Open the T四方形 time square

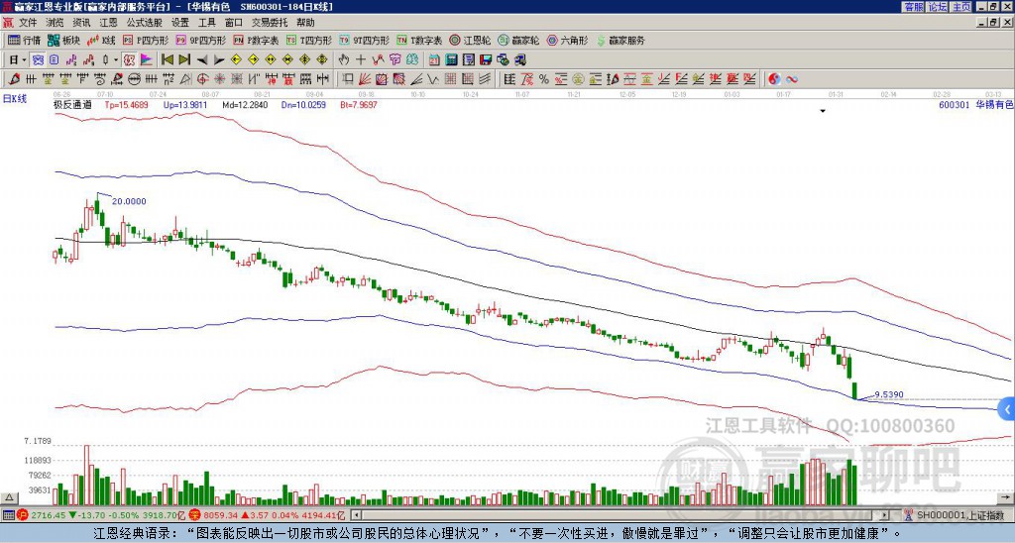(x=309, y=40)
